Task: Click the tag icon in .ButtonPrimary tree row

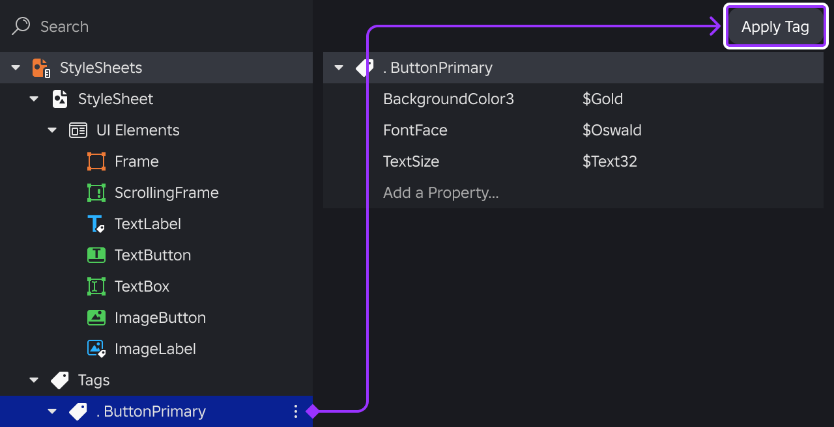Action: pyautogui.click(x=78, y=411)
